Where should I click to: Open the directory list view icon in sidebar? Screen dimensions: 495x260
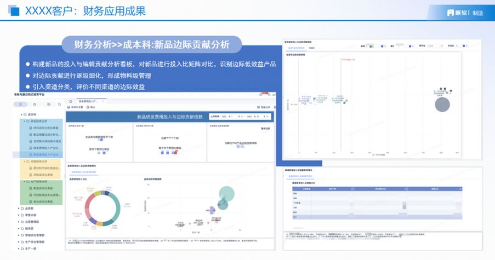point(20,105)
